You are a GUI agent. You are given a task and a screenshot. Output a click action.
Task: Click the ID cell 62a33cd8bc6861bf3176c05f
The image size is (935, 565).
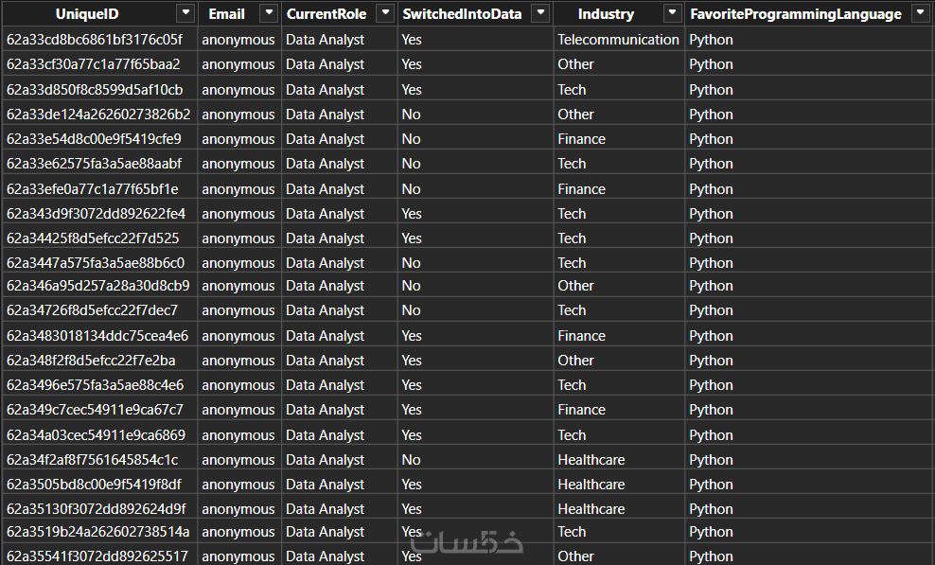point(95,40)
